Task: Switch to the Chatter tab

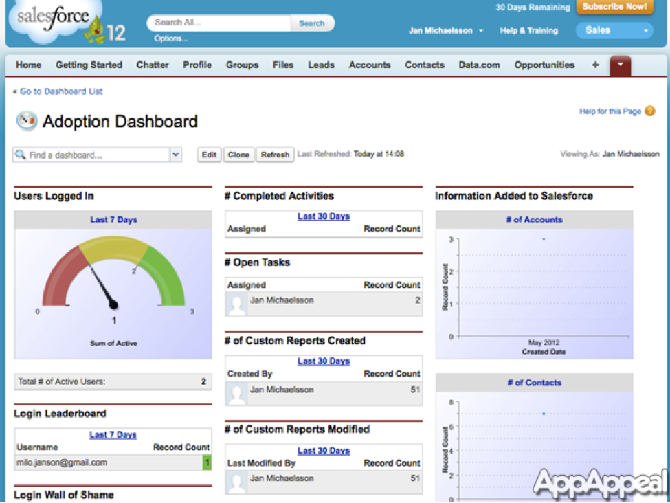Action: tap(152, 65)
